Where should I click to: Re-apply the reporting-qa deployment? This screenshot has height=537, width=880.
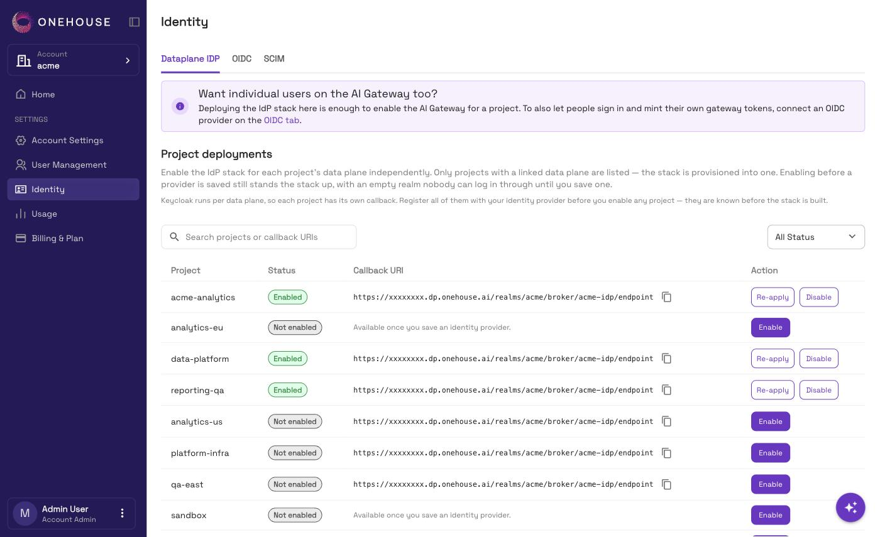[773, 390]
